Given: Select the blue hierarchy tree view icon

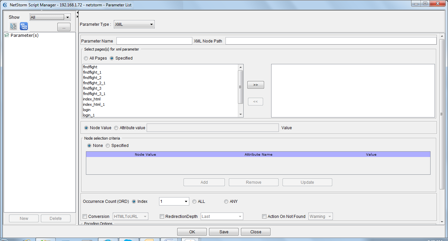Looking at the screenshot, I should [24, 26].
